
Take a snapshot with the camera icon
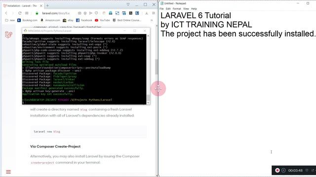pyautogui.click(x=79, y=13)
